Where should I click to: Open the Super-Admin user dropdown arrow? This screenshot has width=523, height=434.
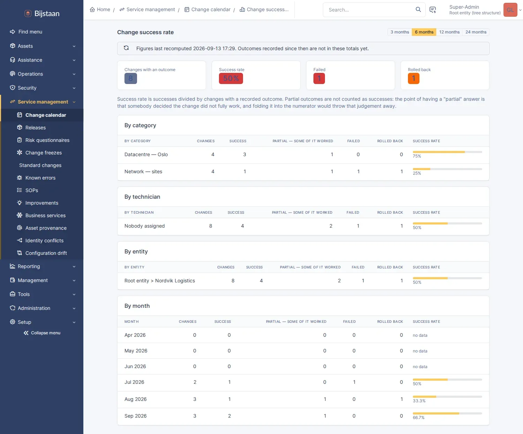click(x=520, y=10)
